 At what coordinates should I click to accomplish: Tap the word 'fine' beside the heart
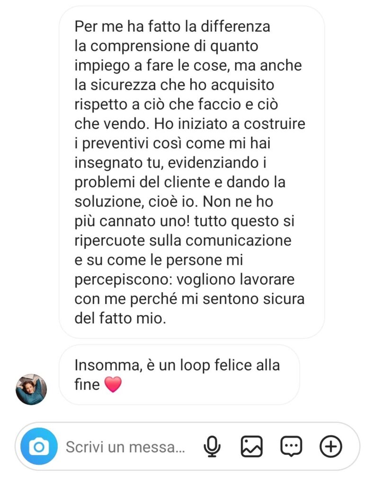pos(87,385)
